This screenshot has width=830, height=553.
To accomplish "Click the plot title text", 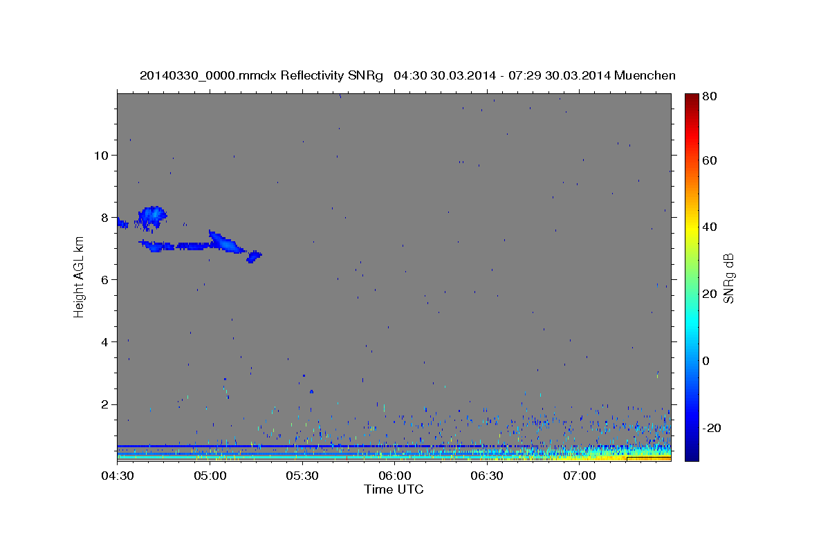I will pyautogui.click(x=407, y=75).
